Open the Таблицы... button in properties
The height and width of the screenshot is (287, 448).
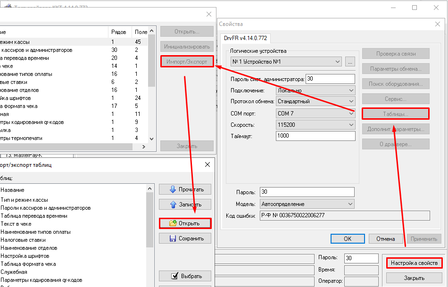pyautogui.click(x=395, y=114)
